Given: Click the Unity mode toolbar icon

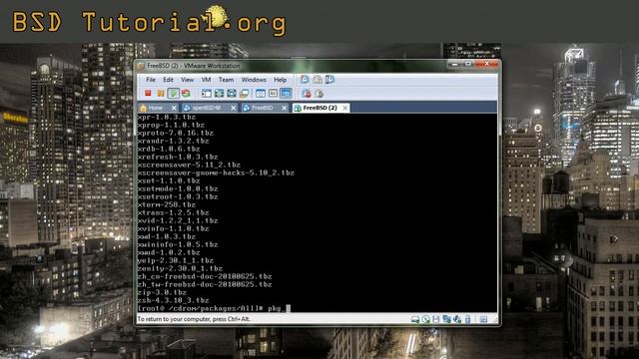Looking at the screenshot, I should (232, 93).
